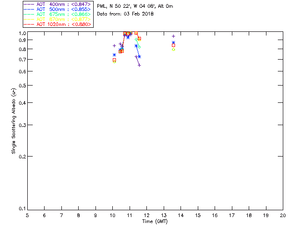
Task: Select the red square marker just after 10 GMT
Action: [x=114, y=60]
